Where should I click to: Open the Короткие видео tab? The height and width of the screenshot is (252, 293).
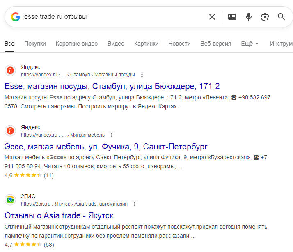click(x=77, y=44)
